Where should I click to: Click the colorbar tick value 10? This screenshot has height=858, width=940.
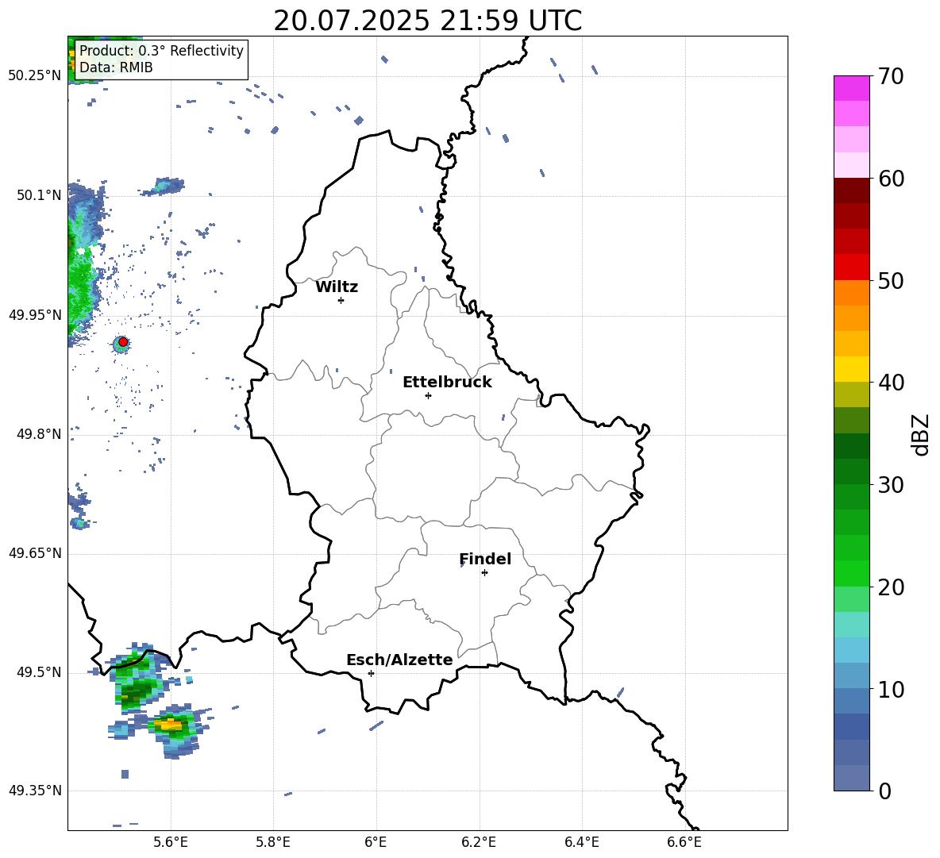(891, 689)
